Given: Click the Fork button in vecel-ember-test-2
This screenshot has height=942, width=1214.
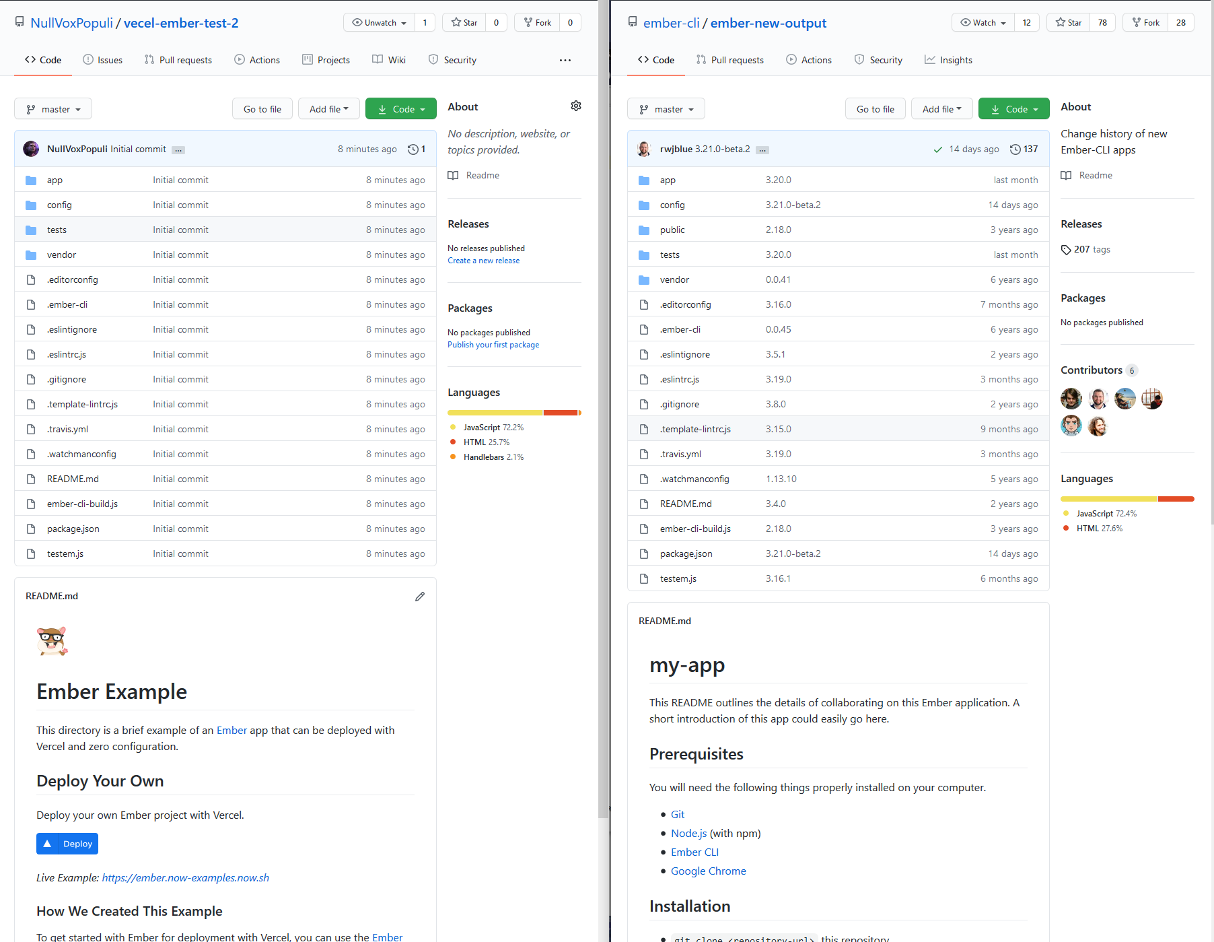Looking at the screenshot, I should pyautogui.click(x=538, y=22).
